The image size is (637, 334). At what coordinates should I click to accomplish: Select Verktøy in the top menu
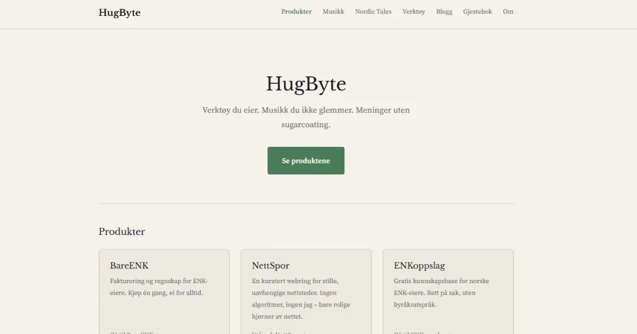(x=414, y=12)
